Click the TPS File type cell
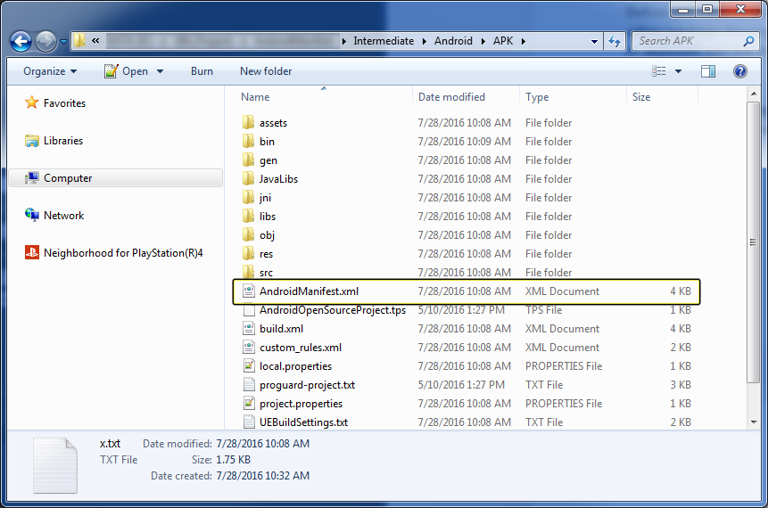 543,310
